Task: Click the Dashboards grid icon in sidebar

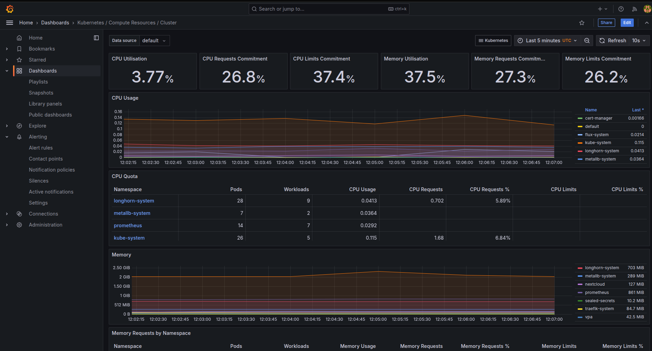Action: click(x=19, y=71)
